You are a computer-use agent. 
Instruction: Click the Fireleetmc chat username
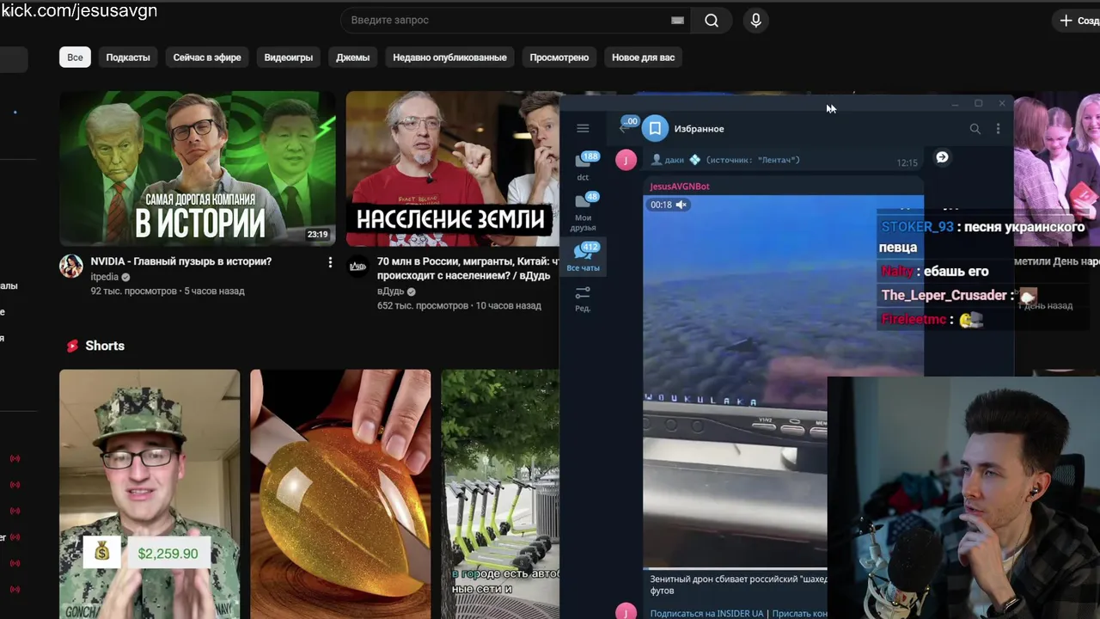(914, 319)
